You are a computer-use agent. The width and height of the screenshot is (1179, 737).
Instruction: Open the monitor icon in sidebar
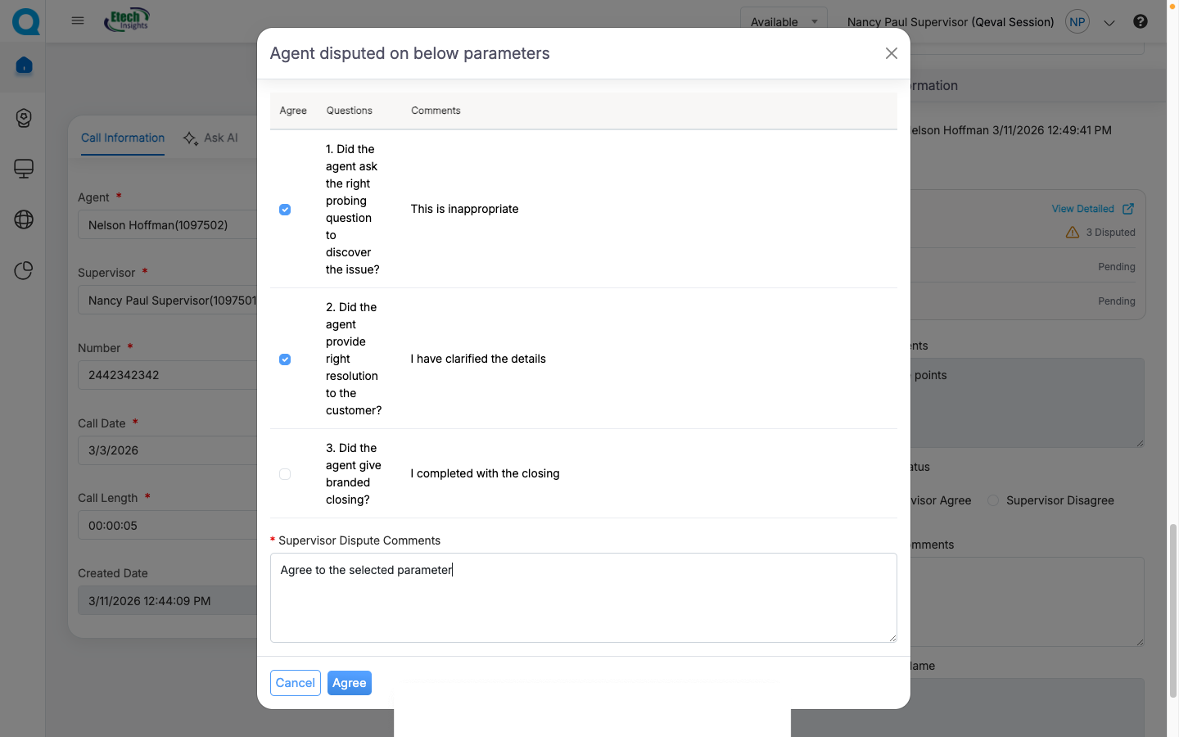pyautogui.click(x=24, y=169)
